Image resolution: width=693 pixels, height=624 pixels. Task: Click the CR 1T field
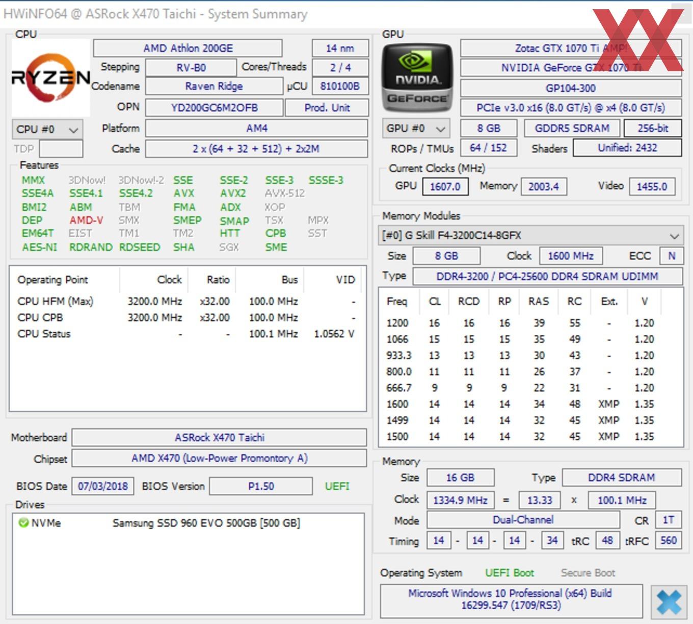pos(668,520)
